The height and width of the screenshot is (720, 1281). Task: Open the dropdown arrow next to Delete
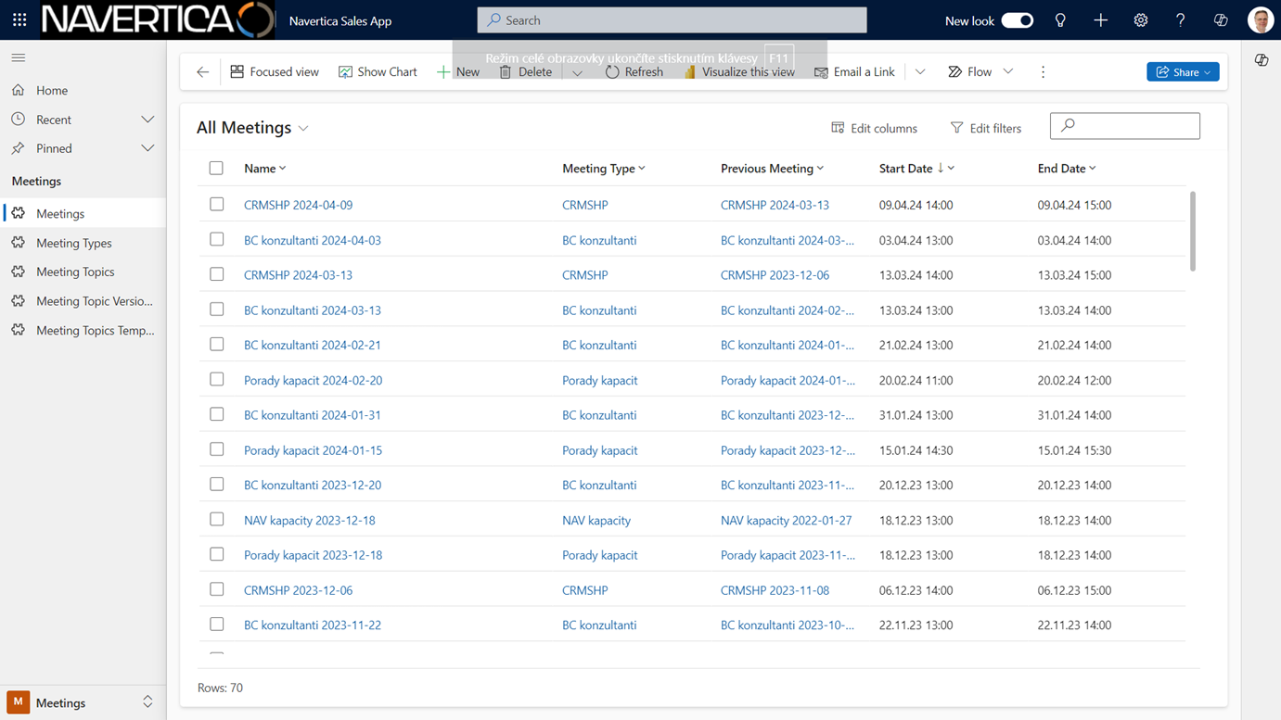(577, 72)
